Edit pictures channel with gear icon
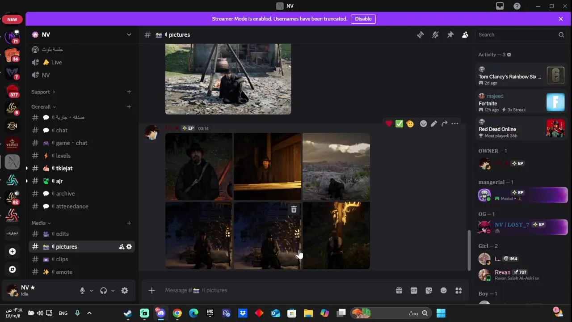Screen dimensions: 572x322 point(129,247)
